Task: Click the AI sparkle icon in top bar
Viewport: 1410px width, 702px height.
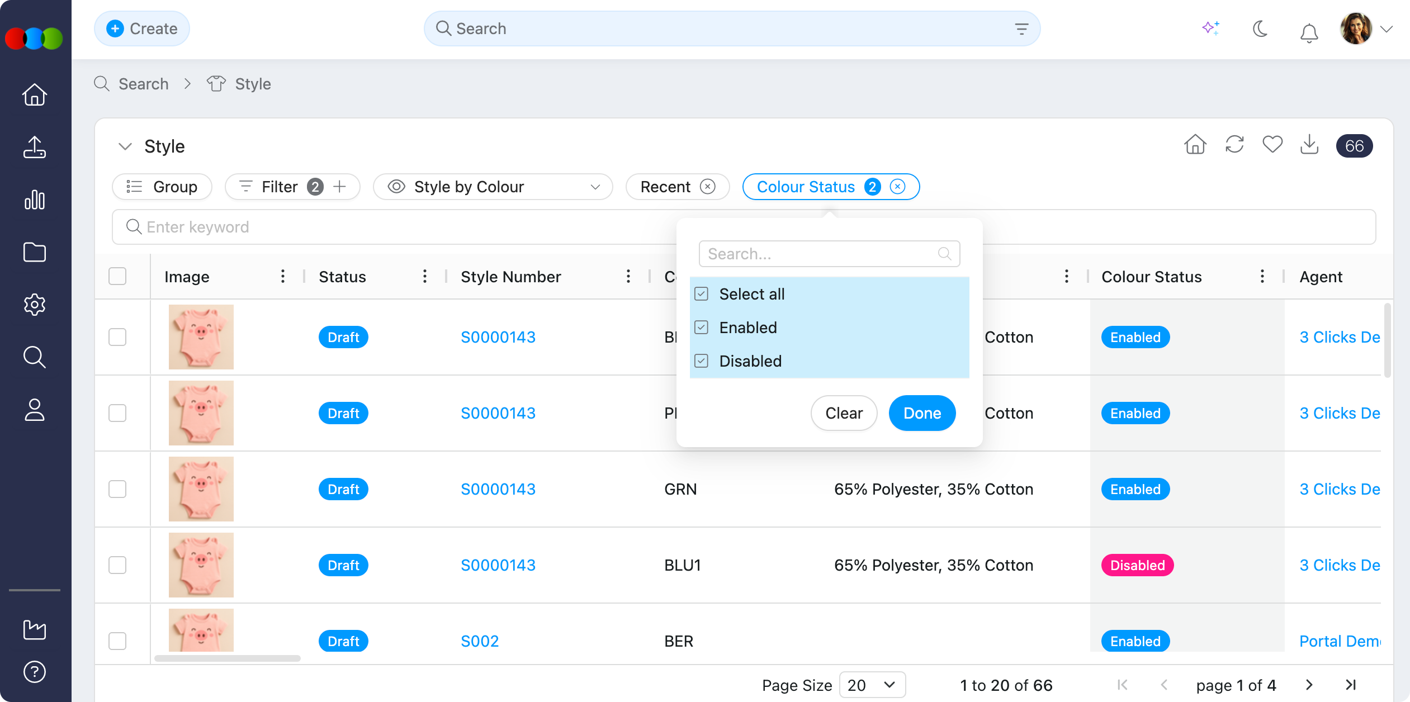Action: (x=1211, y=28)
